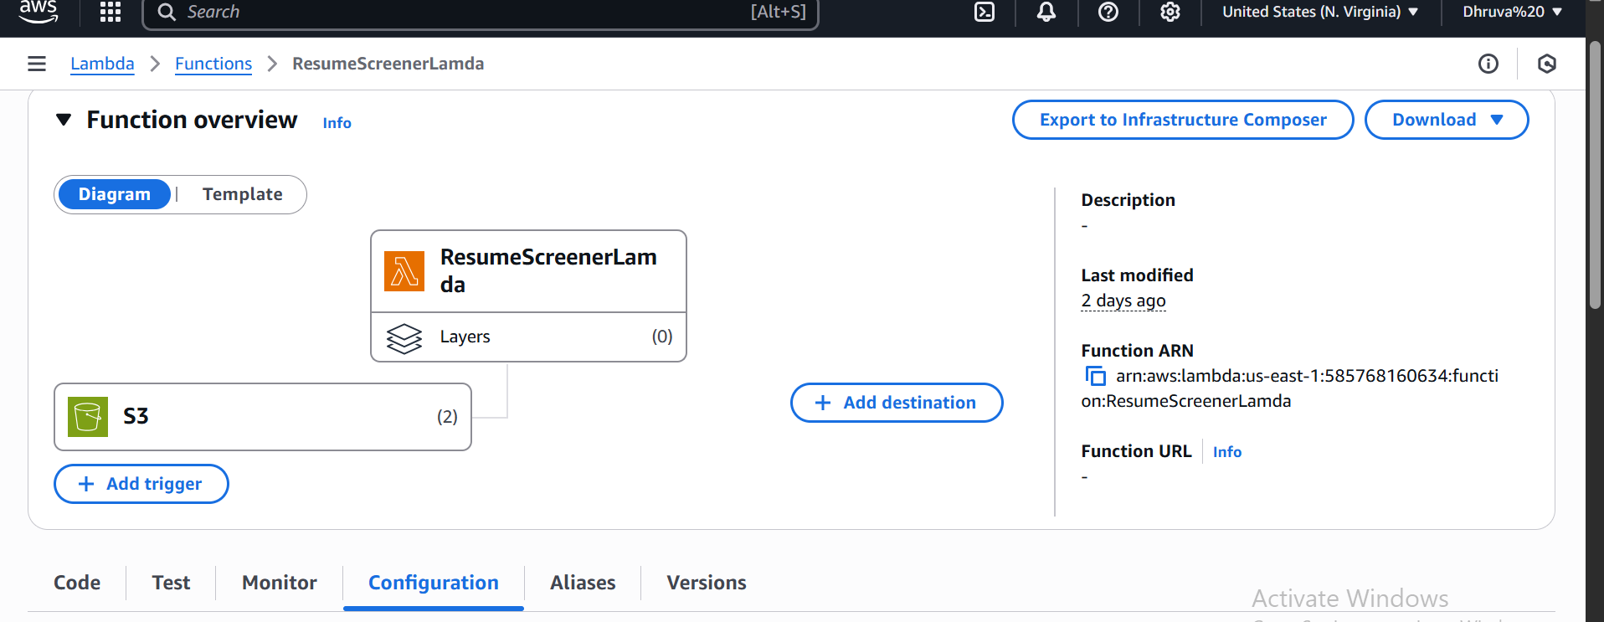Open the settings gear icon
This screenshot has height=622, width=1604.
click(1170, 12)
